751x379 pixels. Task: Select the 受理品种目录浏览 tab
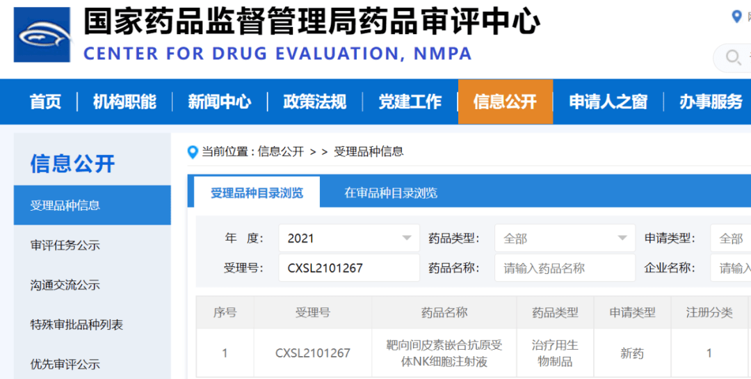pos(257,193)
